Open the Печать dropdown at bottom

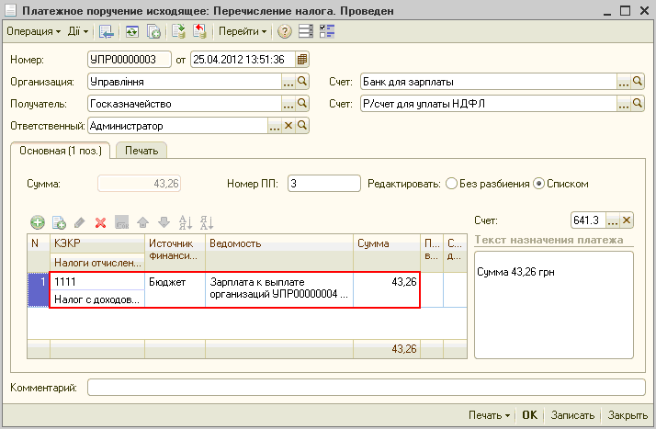tap(490, 415)
